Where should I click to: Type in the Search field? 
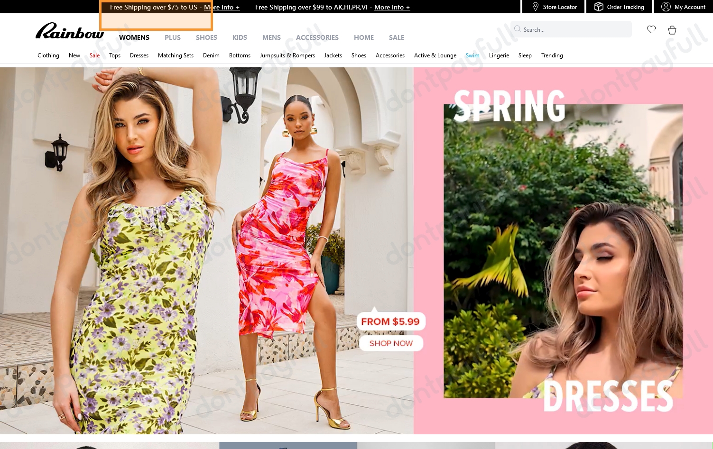571,29
